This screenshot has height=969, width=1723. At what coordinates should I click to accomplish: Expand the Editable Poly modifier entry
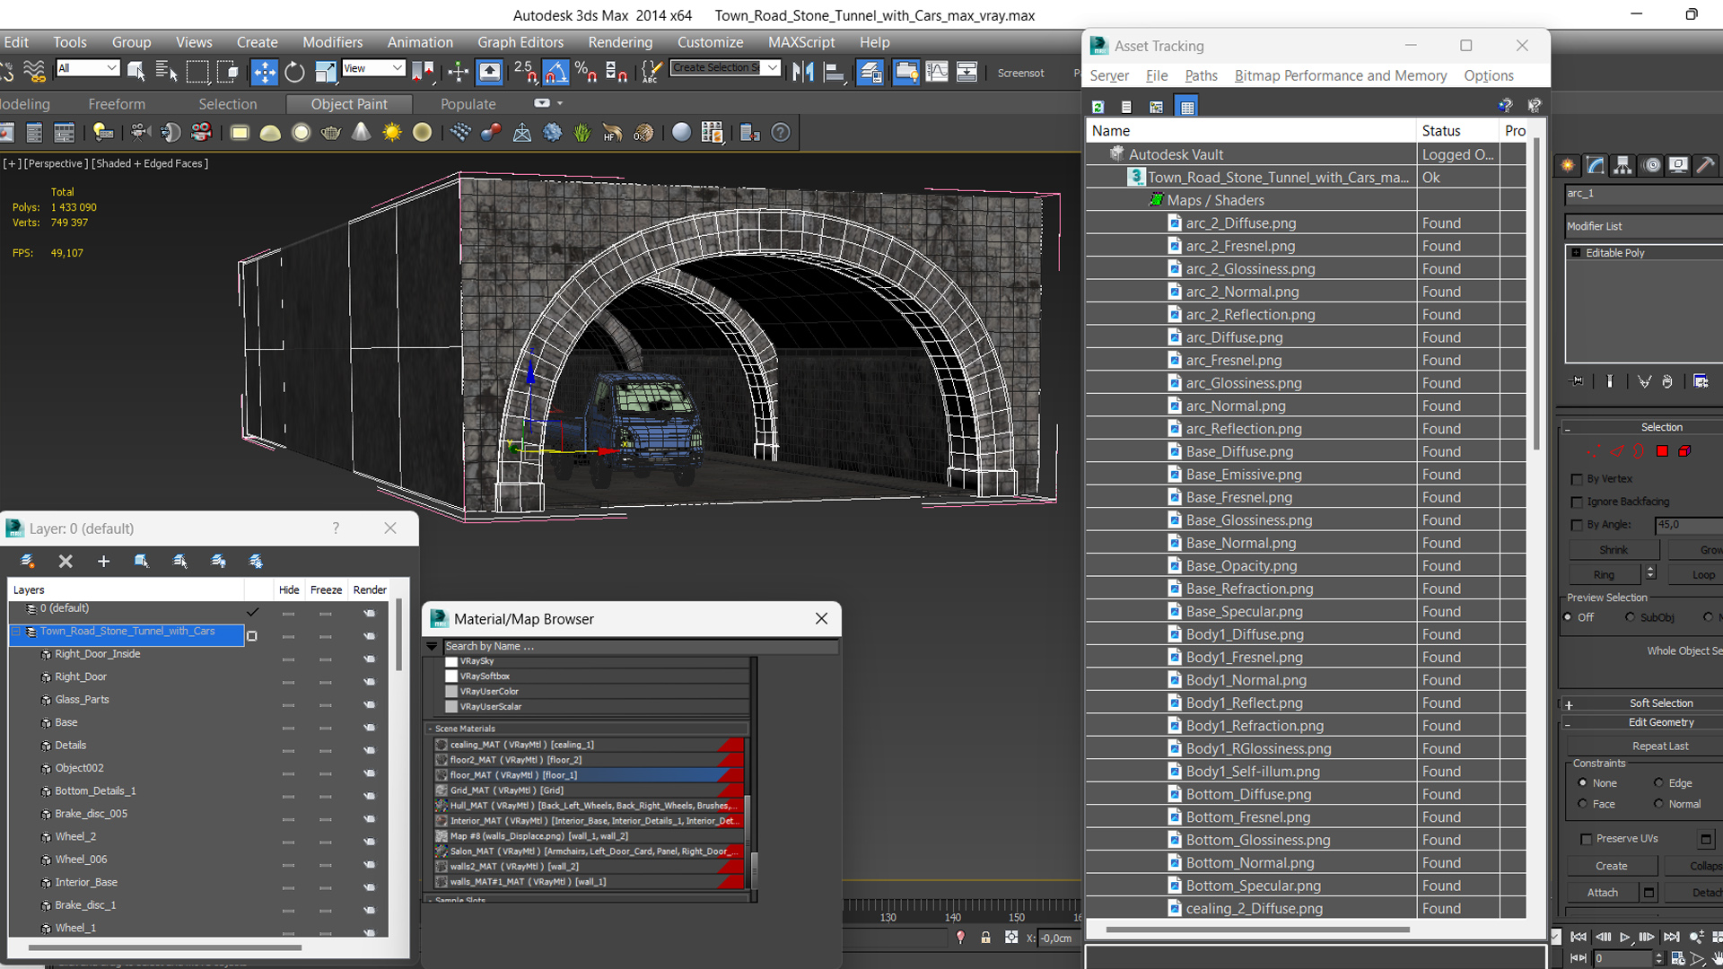tap(1576, 253)
